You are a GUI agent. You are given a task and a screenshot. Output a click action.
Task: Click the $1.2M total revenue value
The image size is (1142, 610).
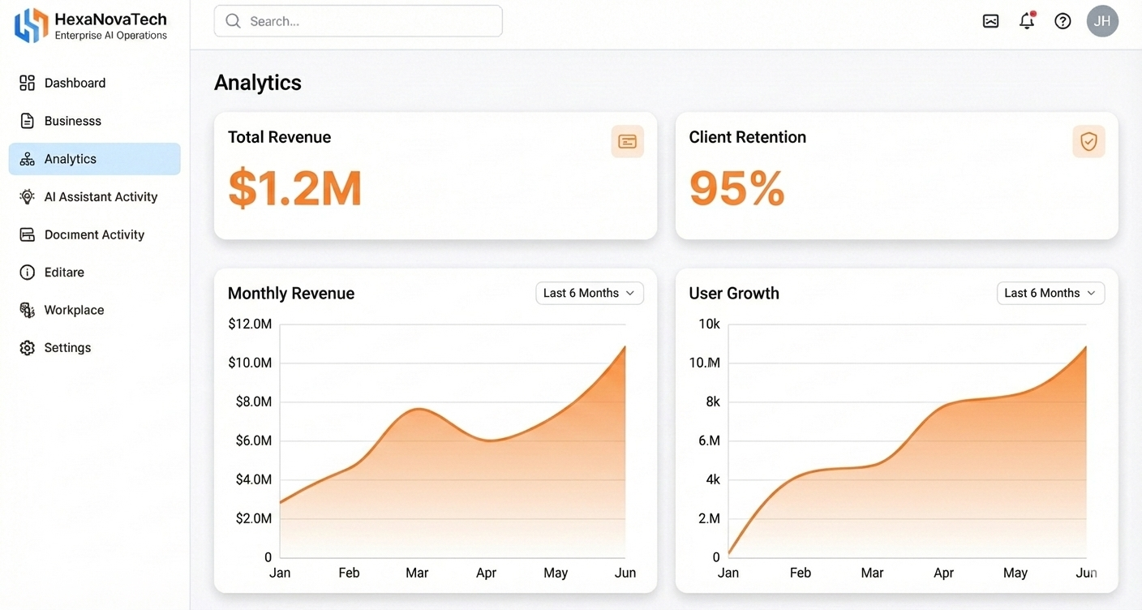tap(294, 188)
